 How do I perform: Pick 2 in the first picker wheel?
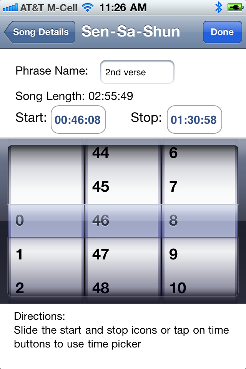pos(20,288)
